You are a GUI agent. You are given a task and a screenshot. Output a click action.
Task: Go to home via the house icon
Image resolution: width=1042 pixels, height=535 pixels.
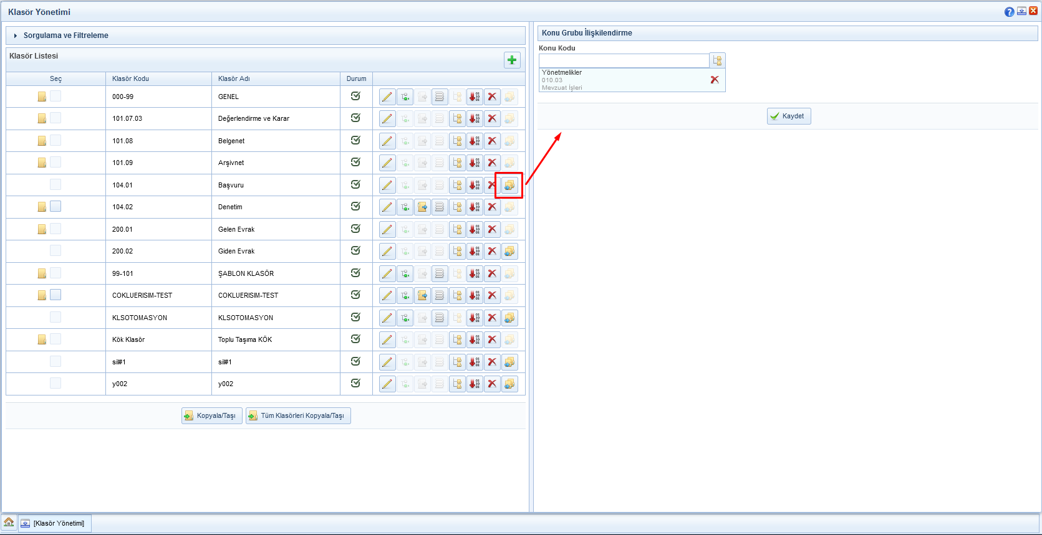click(9, 523)
